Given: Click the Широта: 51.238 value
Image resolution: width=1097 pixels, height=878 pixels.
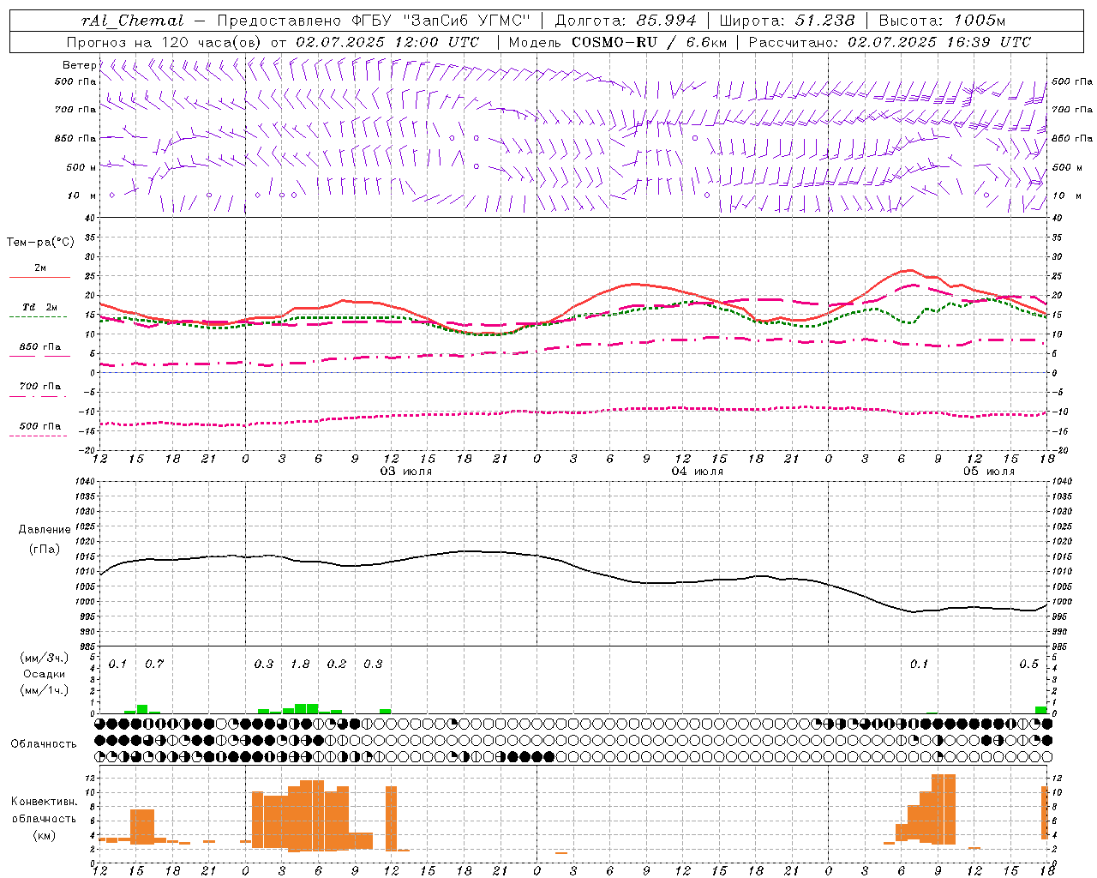Looking at the screenshot, I should pos(788,21).
